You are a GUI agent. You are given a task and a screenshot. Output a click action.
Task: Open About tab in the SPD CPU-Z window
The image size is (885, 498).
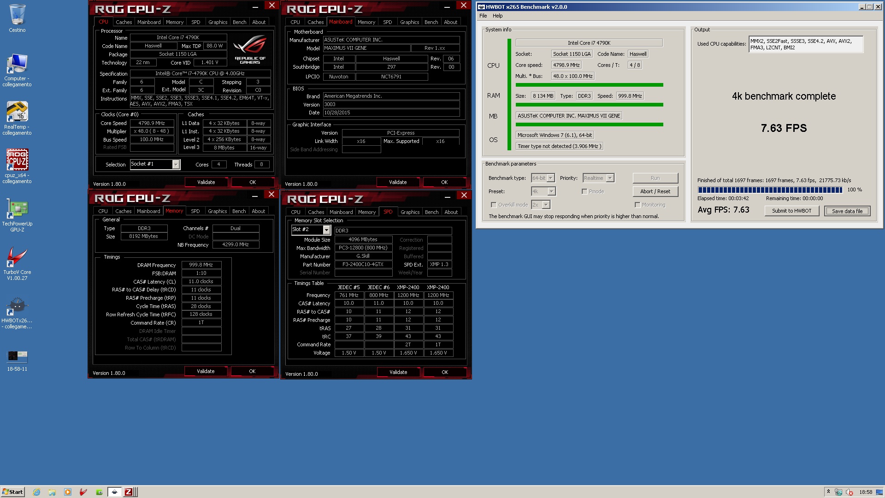[x=451, y=212]
